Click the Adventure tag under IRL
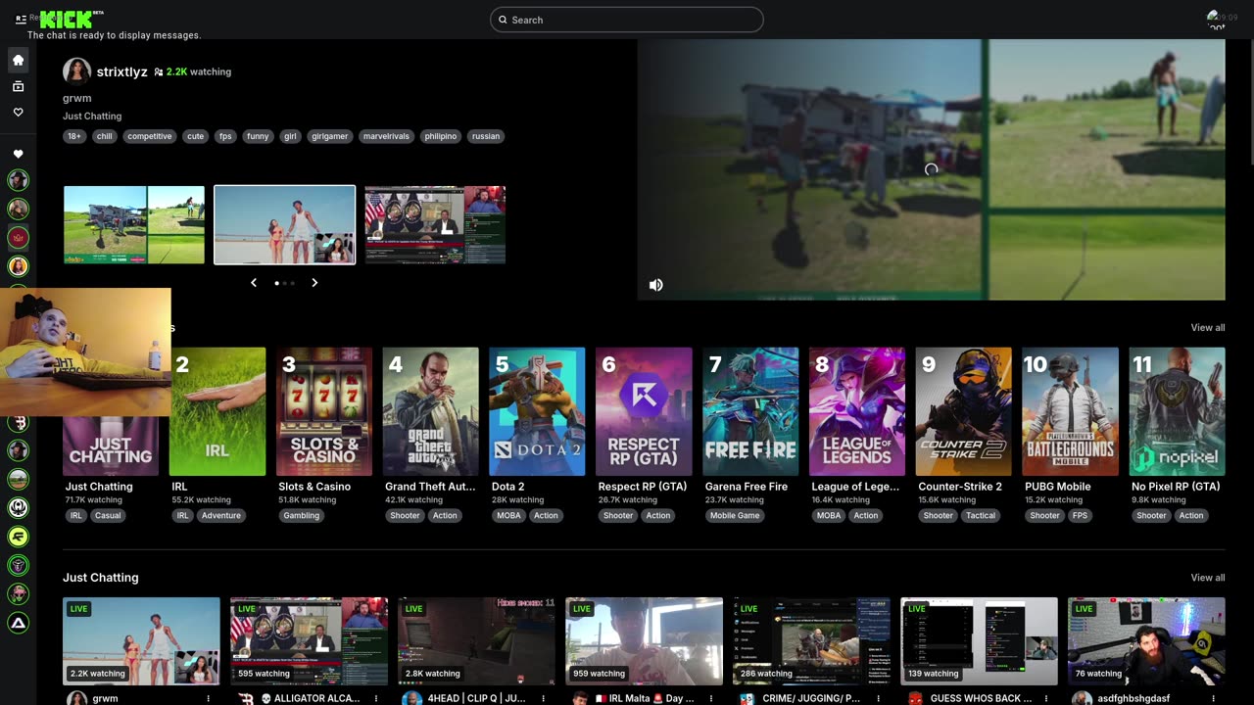Image resolution: width=1254 pixels, height=705 pixels. point(221,516)
